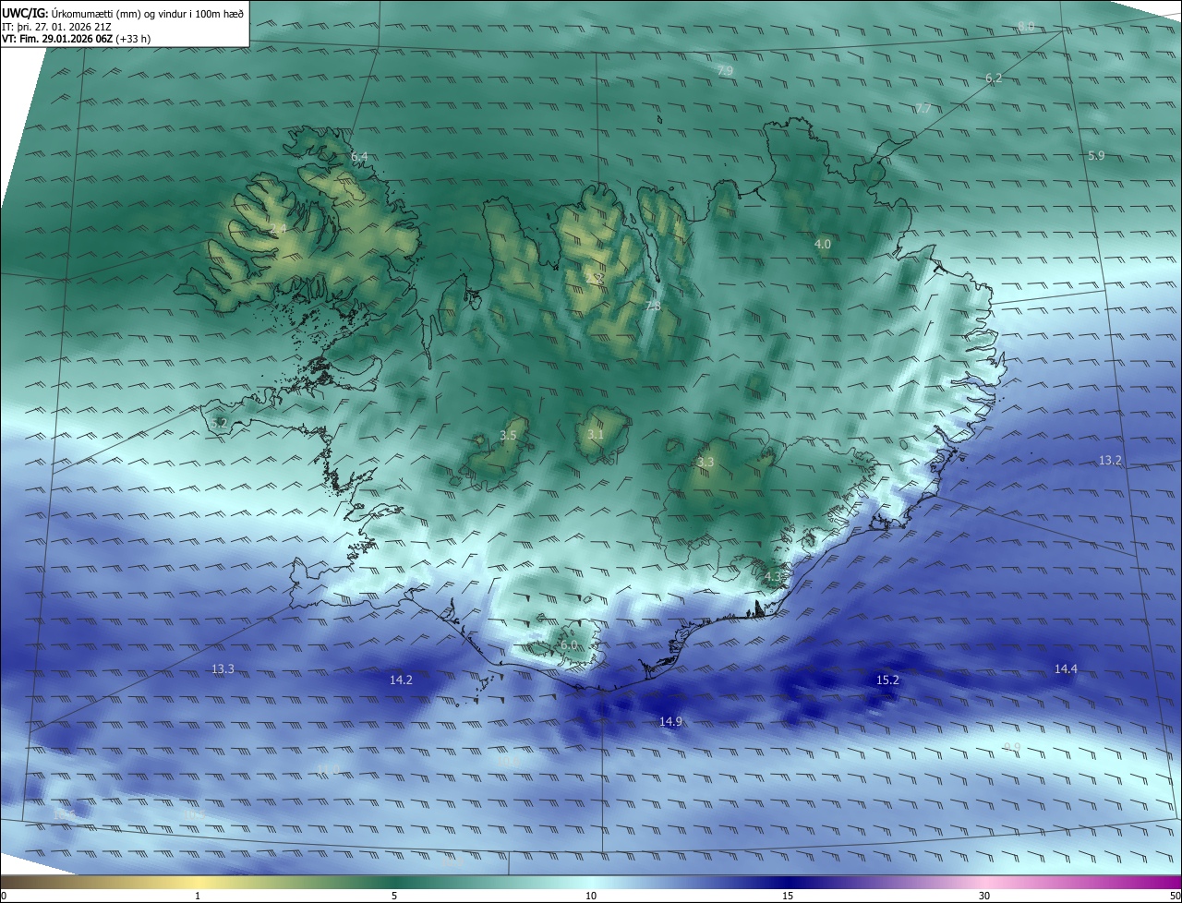Click the 6.0 value in south Iceland
The height and width of the screenshot is (903, 1182).
pos(569,645)
